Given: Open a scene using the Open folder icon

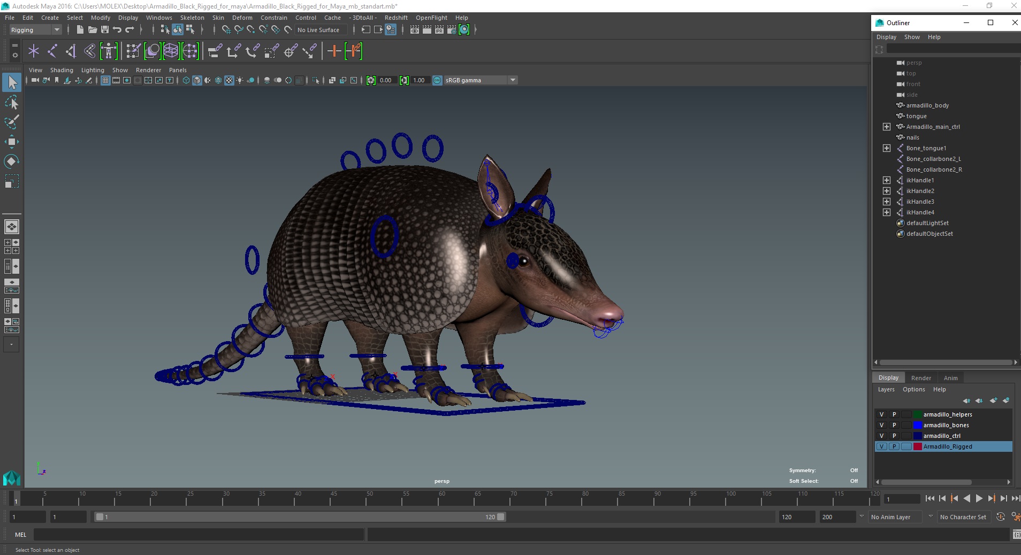Looking at the screenshot, I should (x=92, y=30).
